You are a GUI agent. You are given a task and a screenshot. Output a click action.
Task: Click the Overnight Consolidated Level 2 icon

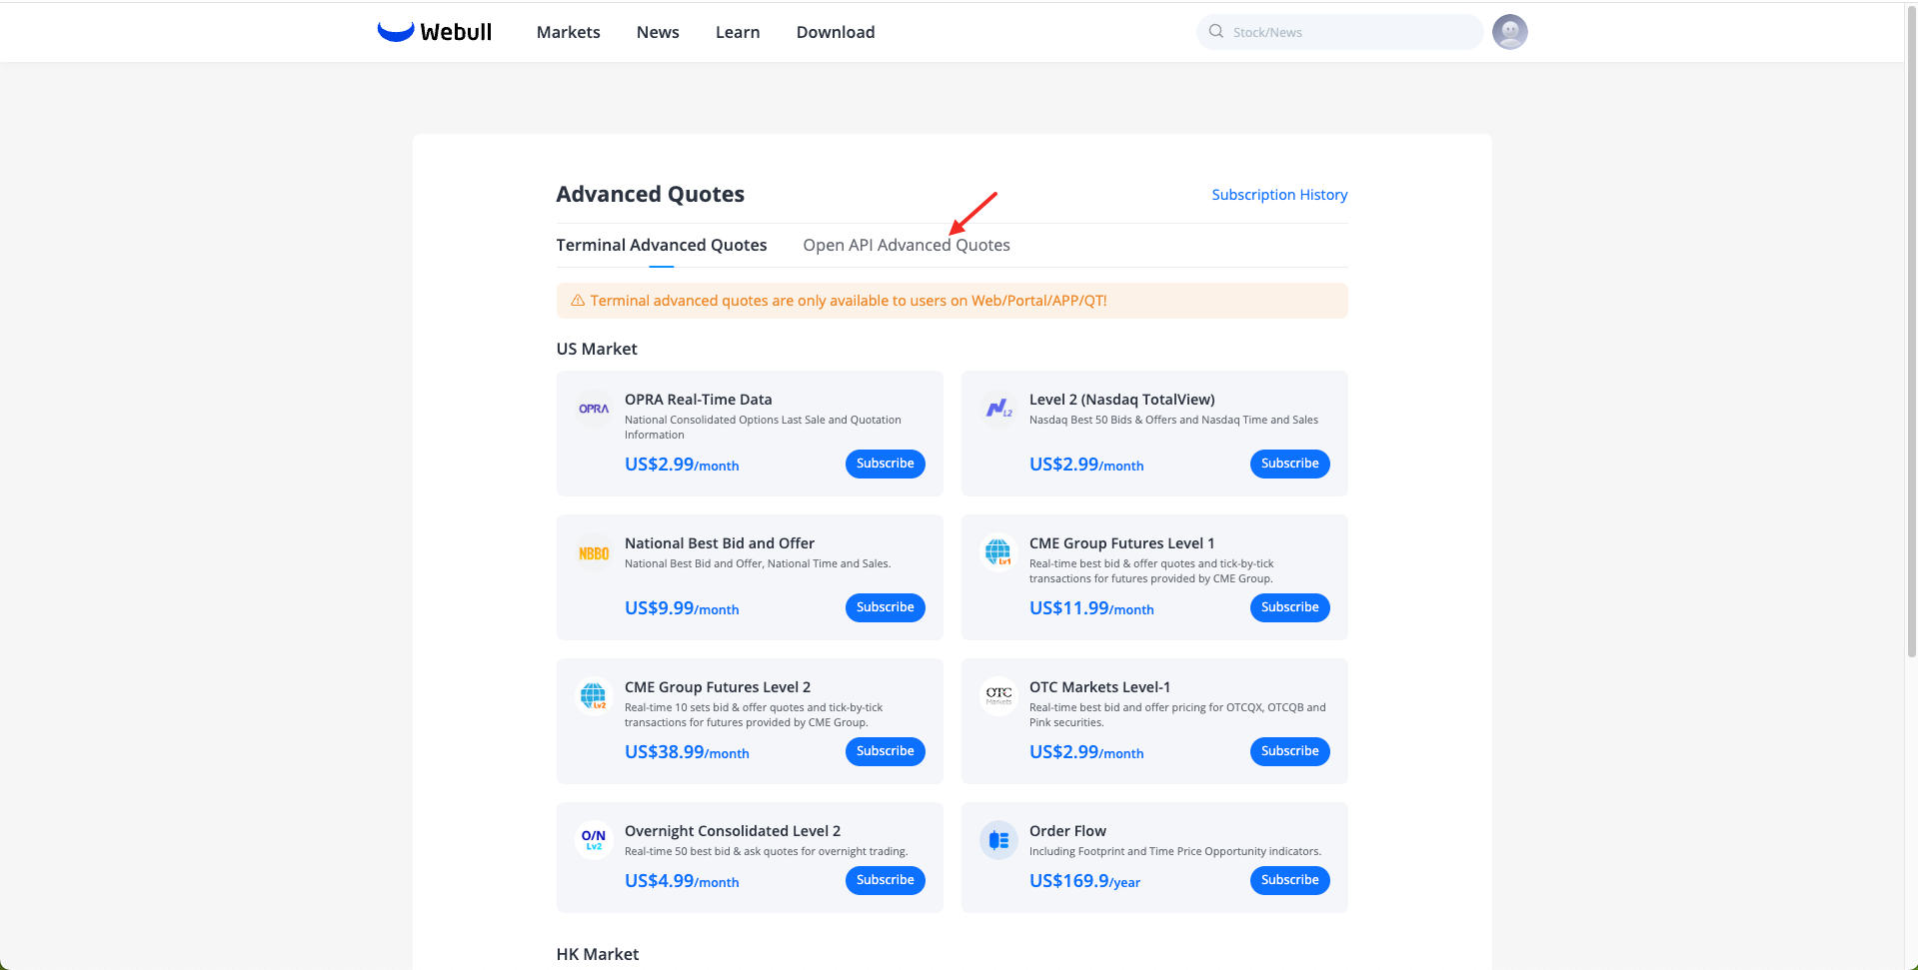click(x=594, y=840)
